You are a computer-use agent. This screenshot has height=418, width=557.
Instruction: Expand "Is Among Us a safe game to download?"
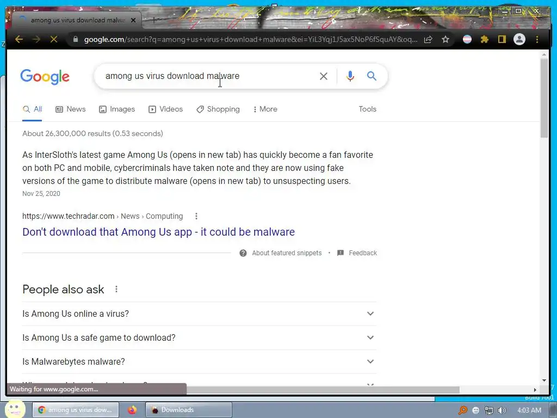(x=199, y=337)
